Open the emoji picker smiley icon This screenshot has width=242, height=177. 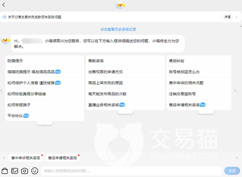(x=35, y=171)
